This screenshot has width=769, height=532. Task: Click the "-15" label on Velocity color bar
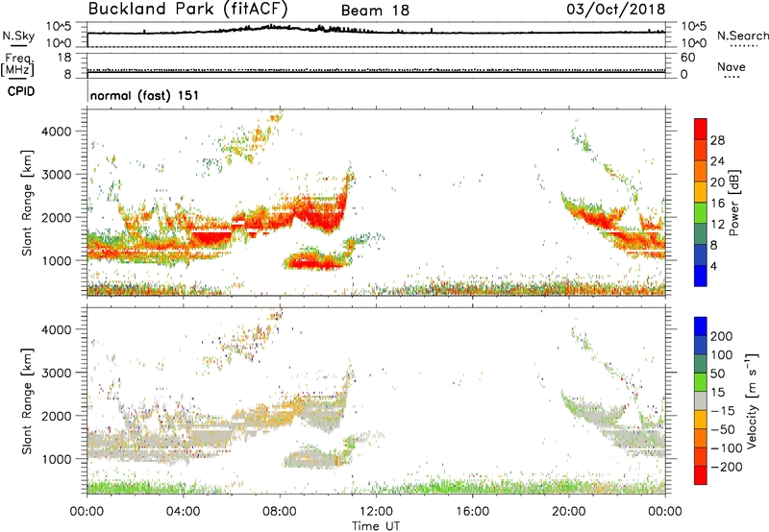tap(723, 411)
